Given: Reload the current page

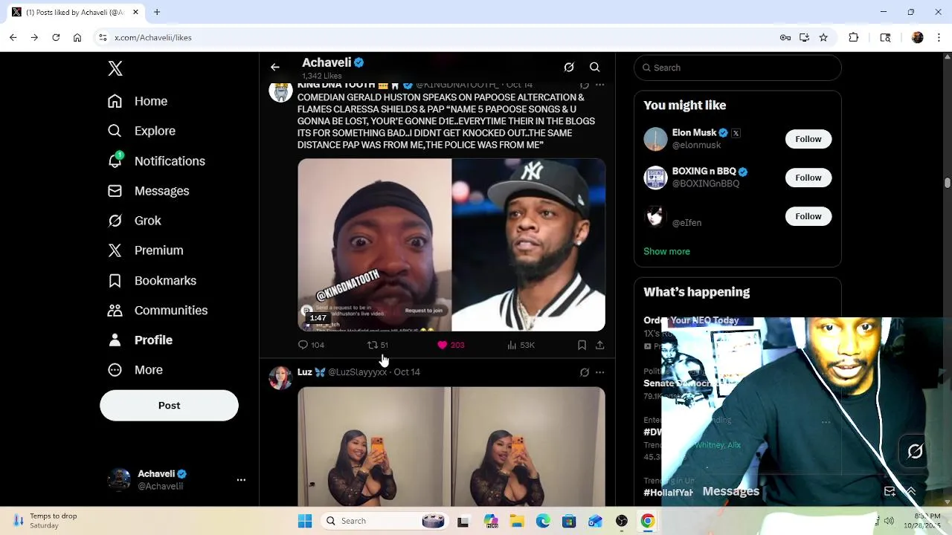Looking at the screenshot, I should tap(56, 37).
